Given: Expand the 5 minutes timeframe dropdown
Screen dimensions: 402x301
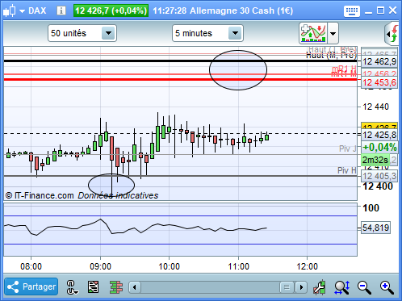Looking at the screenshot, I should (x=235, y=33).
